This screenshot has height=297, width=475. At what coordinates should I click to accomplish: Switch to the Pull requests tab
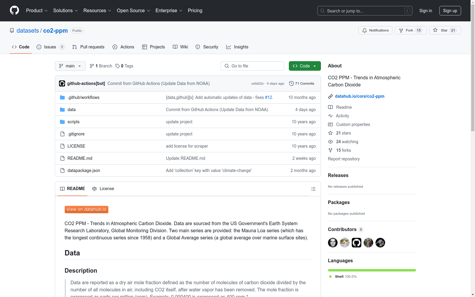[x=88, y=47]
